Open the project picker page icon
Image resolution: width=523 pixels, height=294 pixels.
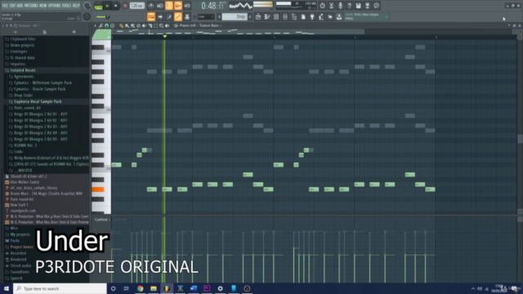click(x=303, y=16)
